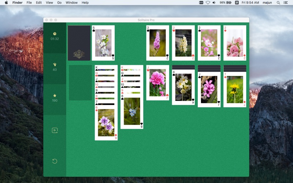The height and width of the screenshot is (183, 293).
Task: Open the View menu
Action: tap(49, 3)
